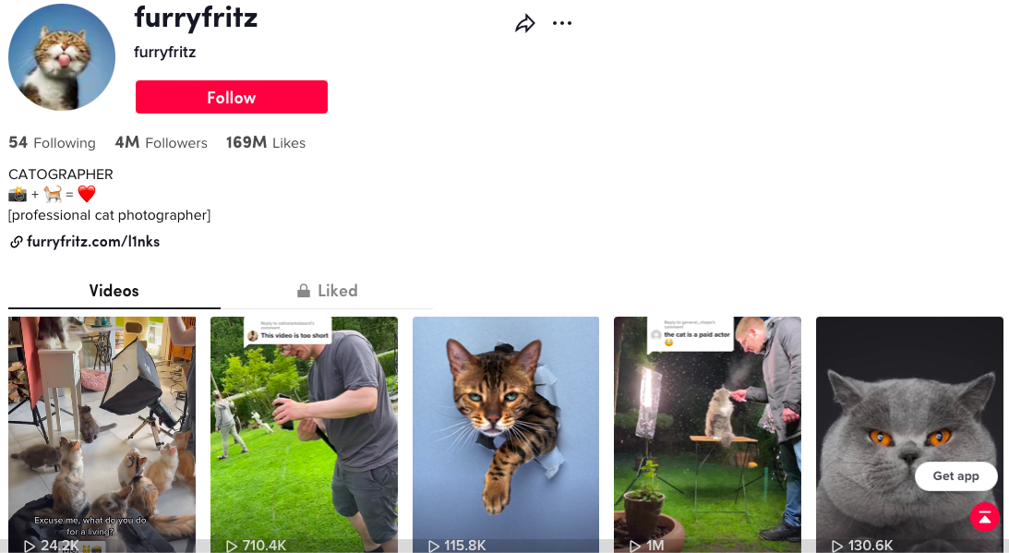Open the furryfritz.com/l1nks link
The width and height of the screenshot is (1009, 553).
[x=93, y=242]
